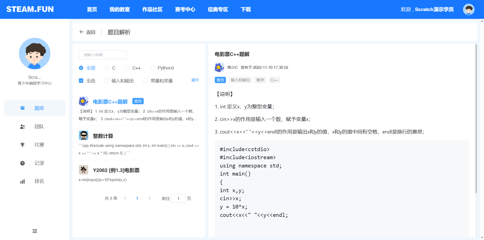Open the 题库 sidebar menu item
This screenshot has width=484, height=240.
tap(35, 108)
